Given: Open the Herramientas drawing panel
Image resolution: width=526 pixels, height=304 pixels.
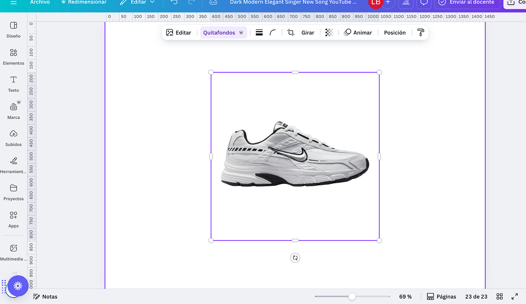Looking at the screenshot, I should tap(13, 165).
